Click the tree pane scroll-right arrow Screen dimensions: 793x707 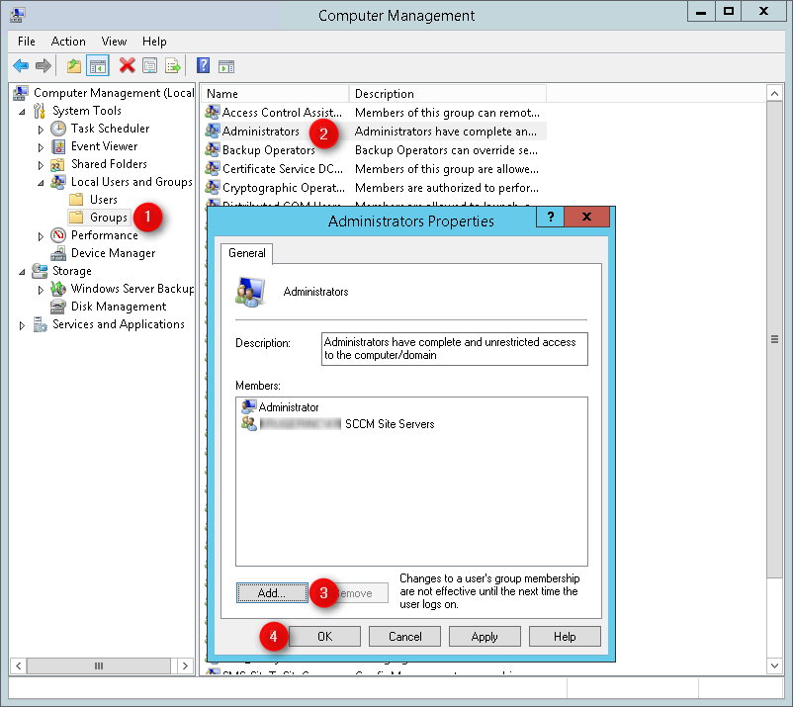pos(185,665)
